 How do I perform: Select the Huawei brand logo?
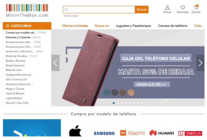pyautogui.click(x=161, y=133)
